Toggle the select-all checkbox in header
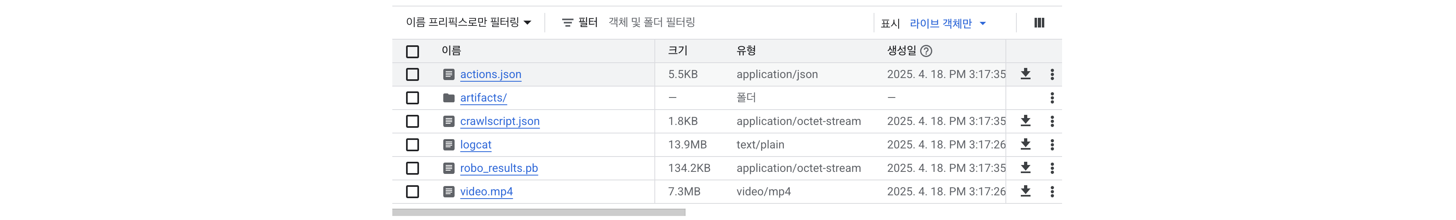 coord(413,51)
